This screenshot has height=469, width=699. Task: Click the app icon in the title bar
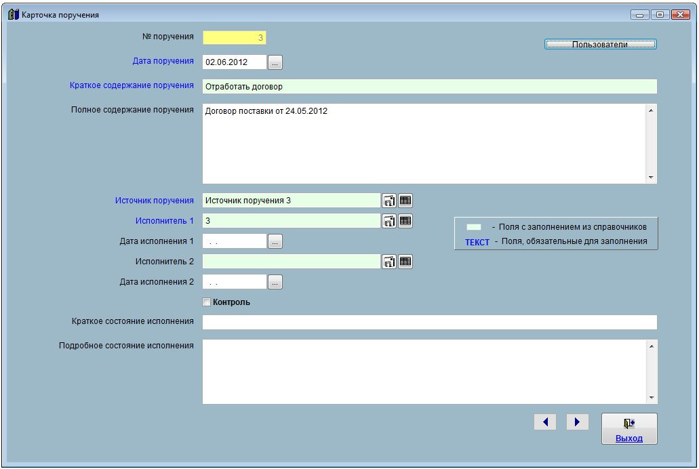(x=14, y=14)
